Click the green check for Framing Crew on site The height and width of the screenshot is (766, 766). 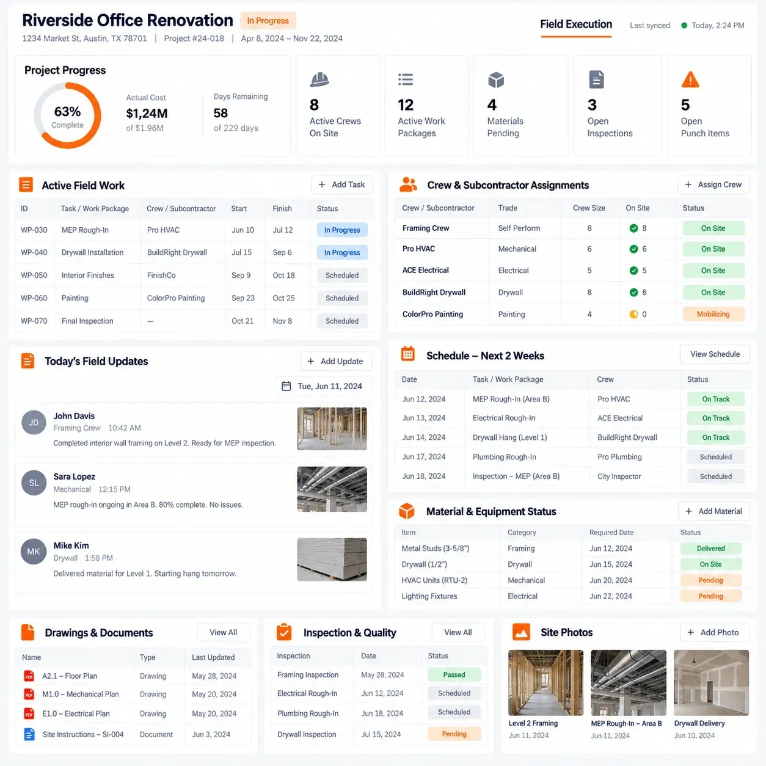coord(633,228)
